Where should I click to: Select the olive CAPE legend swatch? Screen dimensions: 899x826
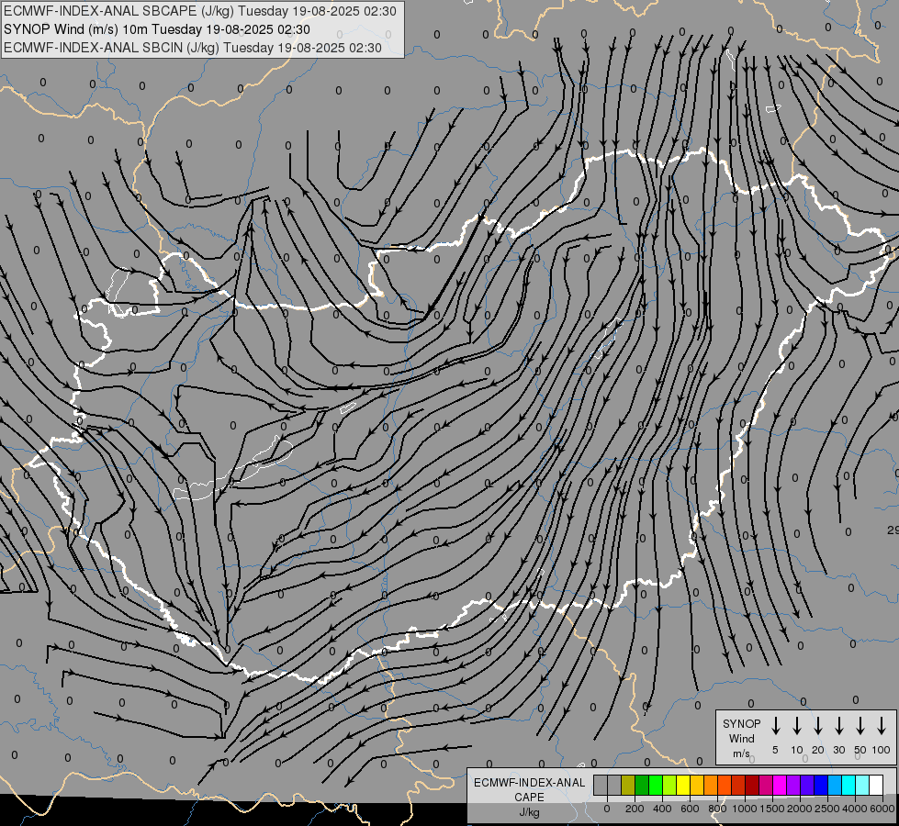628,786
